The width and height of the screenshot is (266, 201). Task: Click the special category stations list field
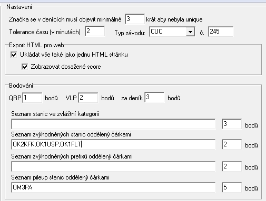click(x=113, y=124)
